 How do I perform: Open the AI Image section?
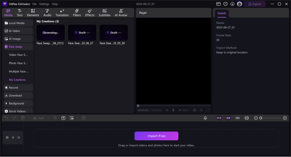(x=18, y=39)
